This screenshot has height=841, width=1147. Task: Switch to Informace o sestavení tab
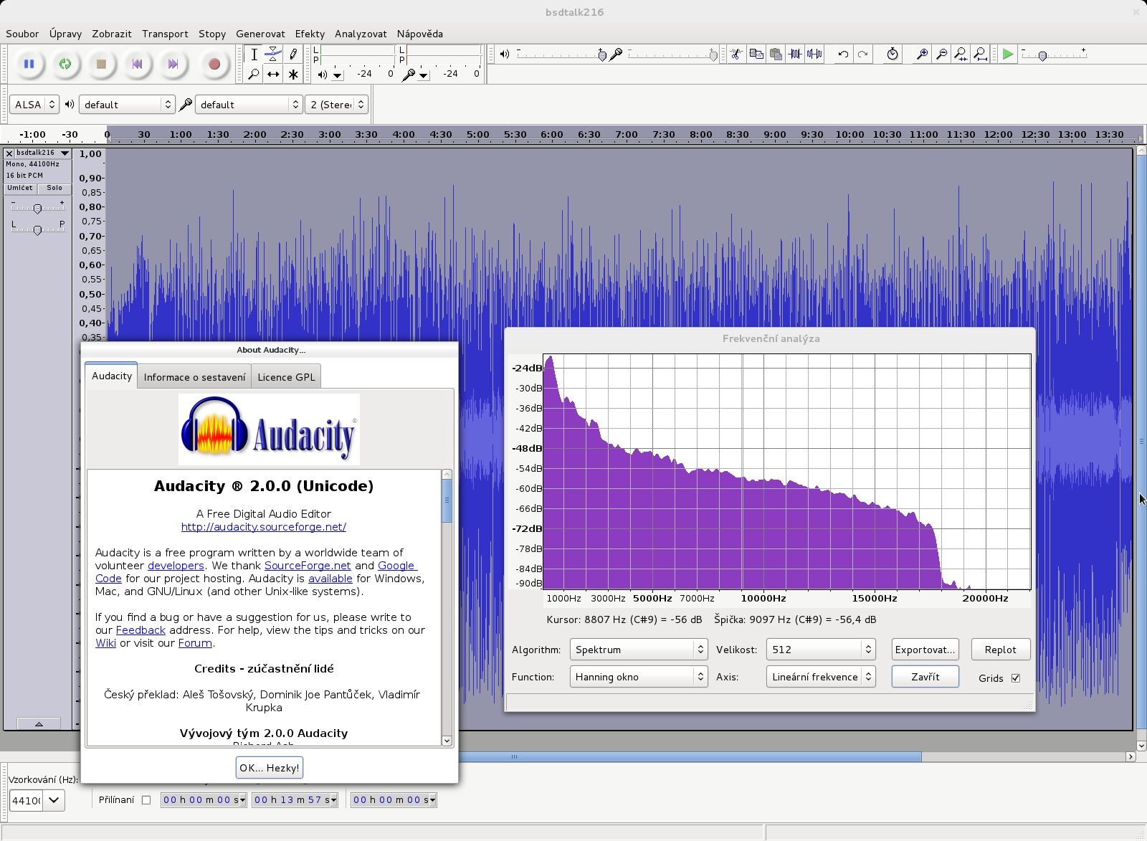pyautogui.click(x=194, y=377)
